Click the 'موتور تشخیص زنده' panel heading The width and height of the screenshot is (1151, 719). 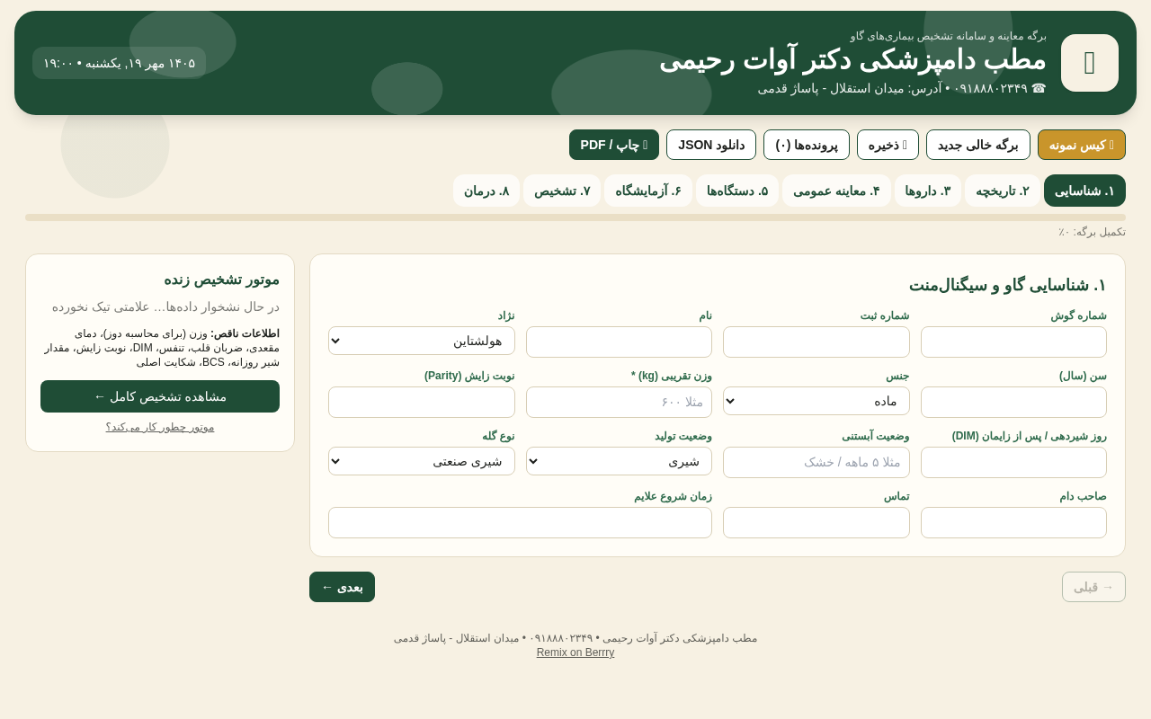221,280
